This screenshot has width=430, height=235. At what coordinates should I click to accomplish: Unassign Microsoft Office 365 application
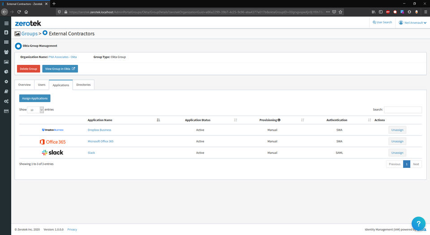tap(397, 141)
